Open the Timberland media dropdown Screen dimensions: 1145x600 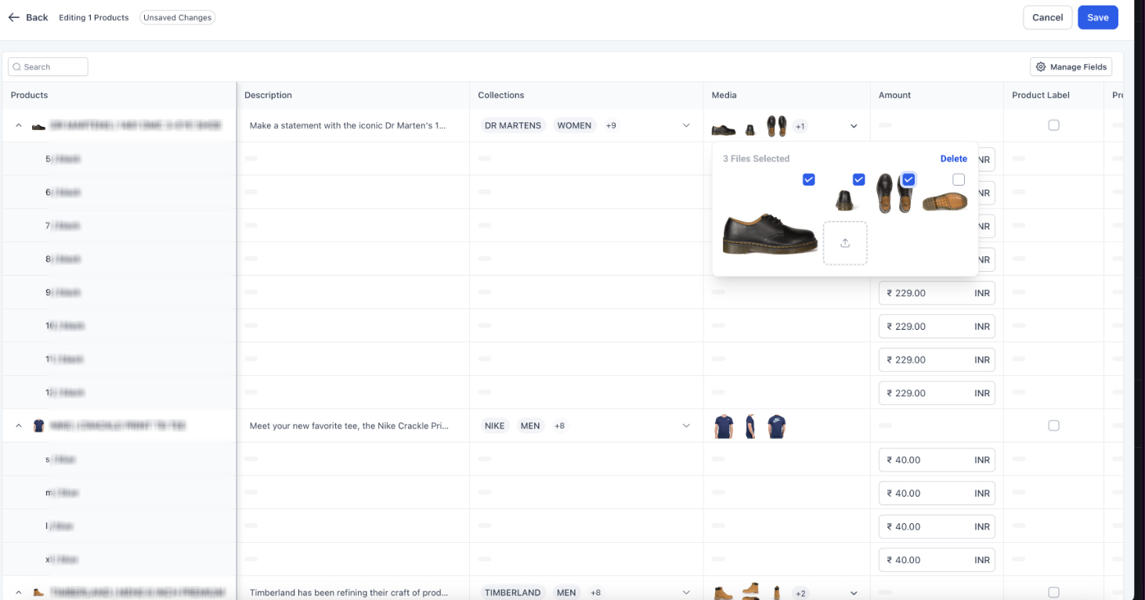coord(854,593)
